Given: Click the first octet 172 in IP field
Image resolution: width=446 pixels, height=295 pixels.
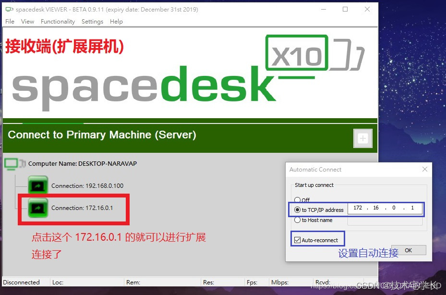Looking at the screenshot, I should 358,208.
